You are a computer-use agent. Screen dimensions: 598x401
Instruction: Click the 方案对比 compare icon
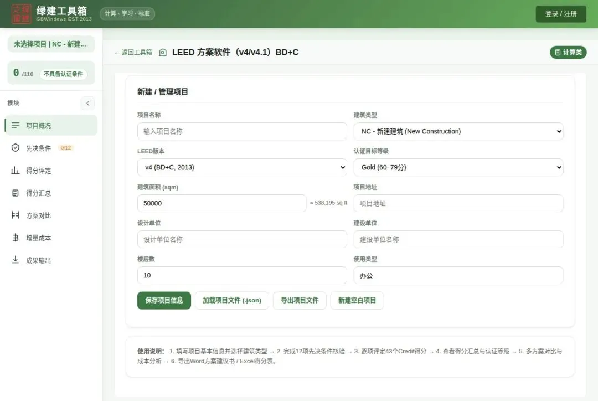pos(16,215)
